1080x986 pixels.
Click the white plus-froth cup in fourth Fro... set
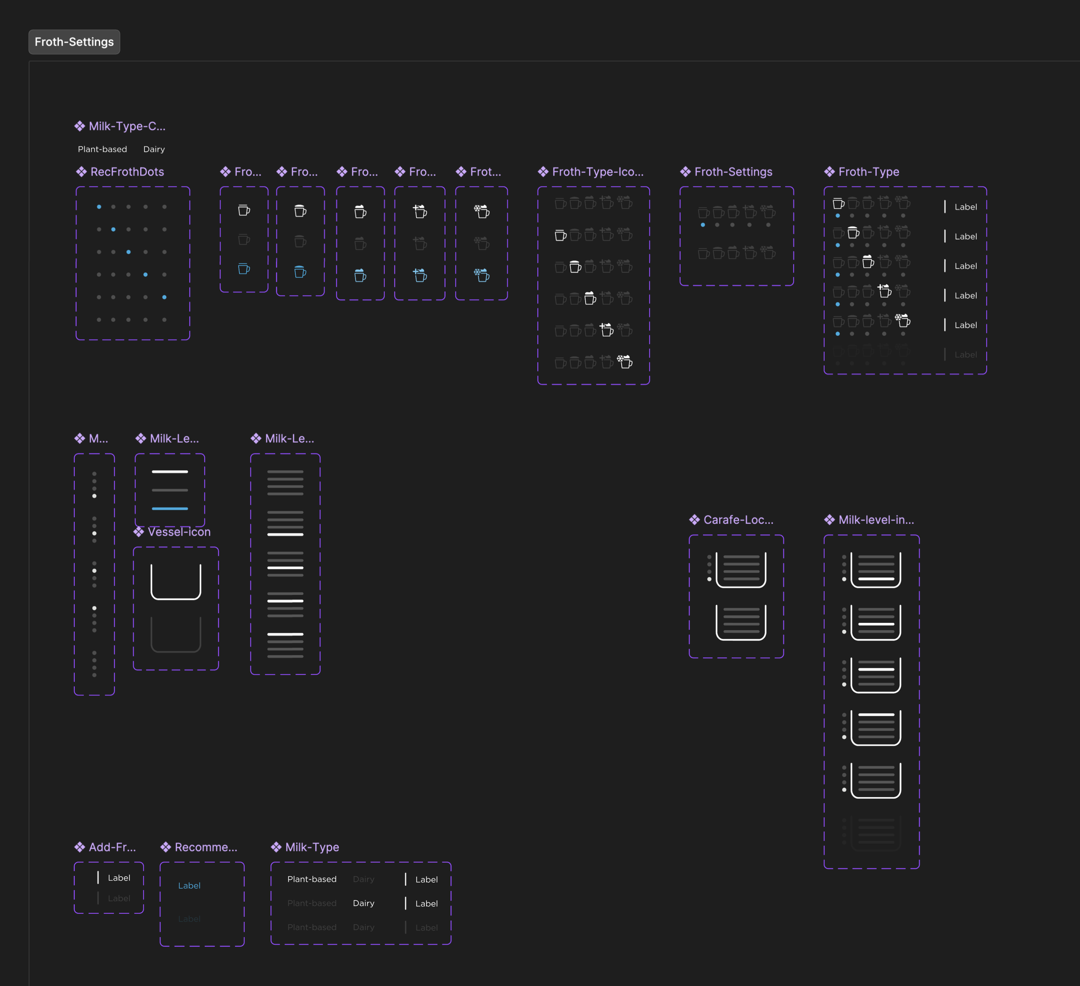point(420,211)
